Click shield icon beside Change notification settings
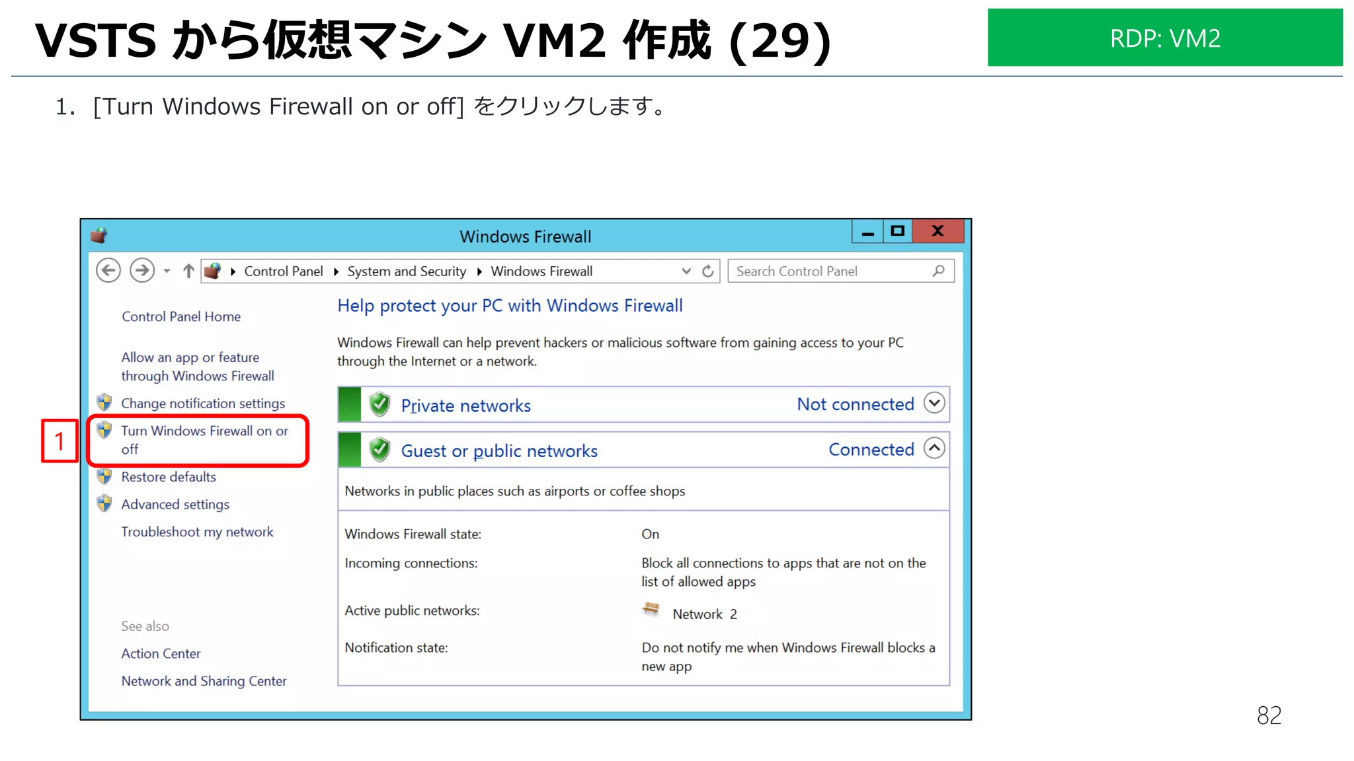The height and width of the screenshot is (761, 1354). (104, 402)
